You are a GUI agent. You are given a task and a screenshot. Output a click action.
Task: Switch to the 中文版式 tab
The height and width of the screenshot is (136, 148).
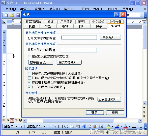tap(98, 22)
